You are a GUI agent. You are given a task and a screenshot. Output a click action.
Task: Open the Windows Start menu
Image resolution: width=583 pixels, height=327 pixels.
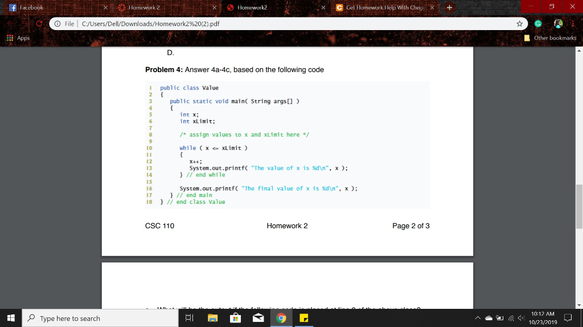11,318
